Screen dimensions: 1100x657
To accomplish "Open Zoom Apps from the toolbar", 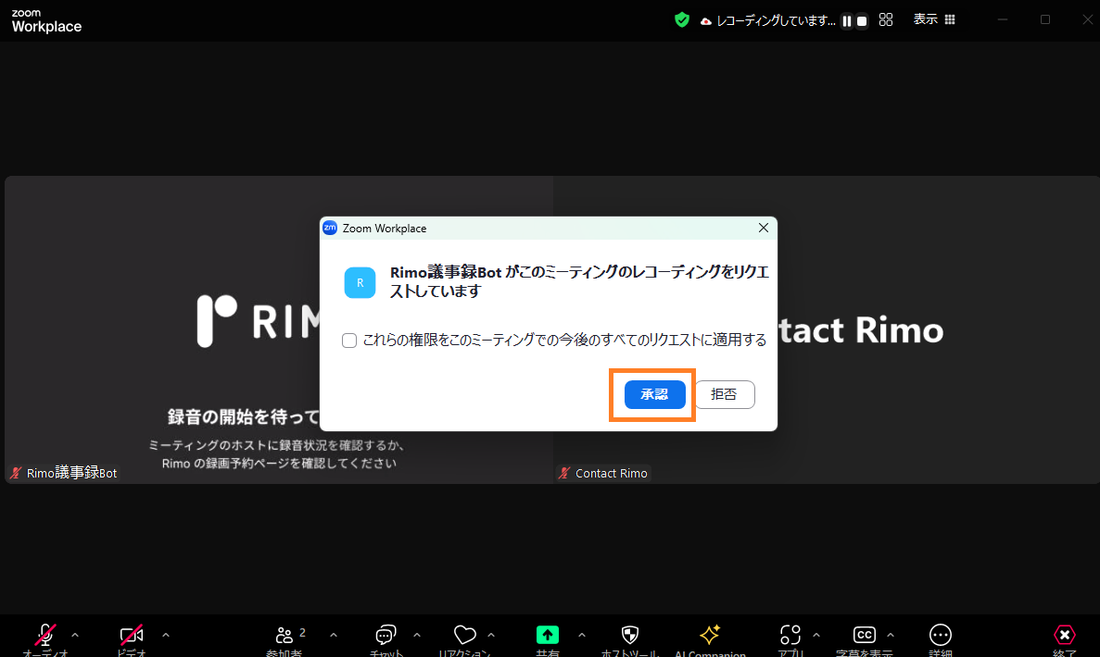I will click(789, 637).
